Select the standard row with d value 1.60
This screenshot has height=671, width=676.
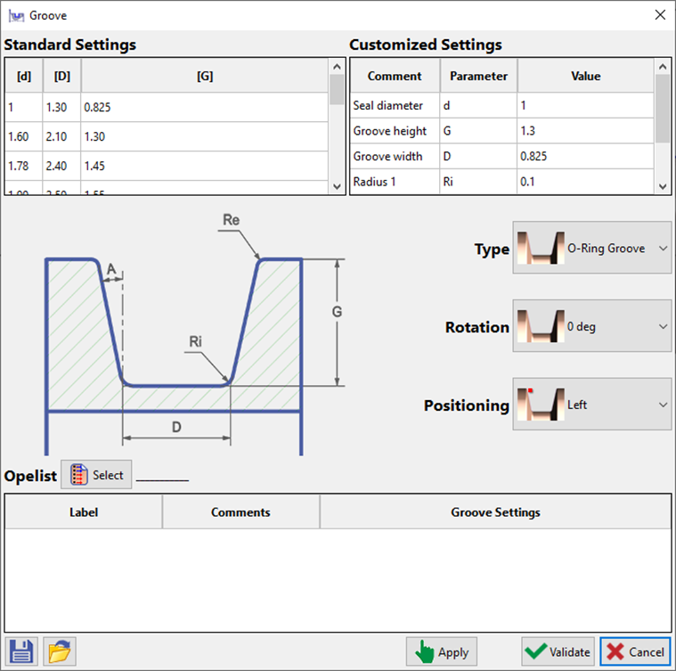167,135
